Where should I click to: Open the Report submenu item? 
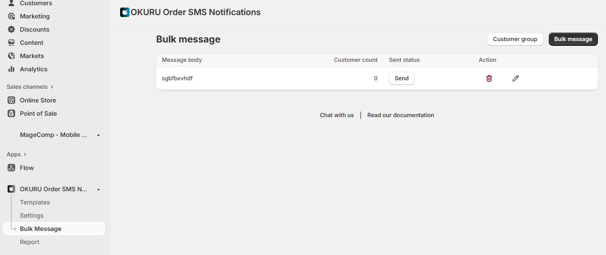click(29, 242)
